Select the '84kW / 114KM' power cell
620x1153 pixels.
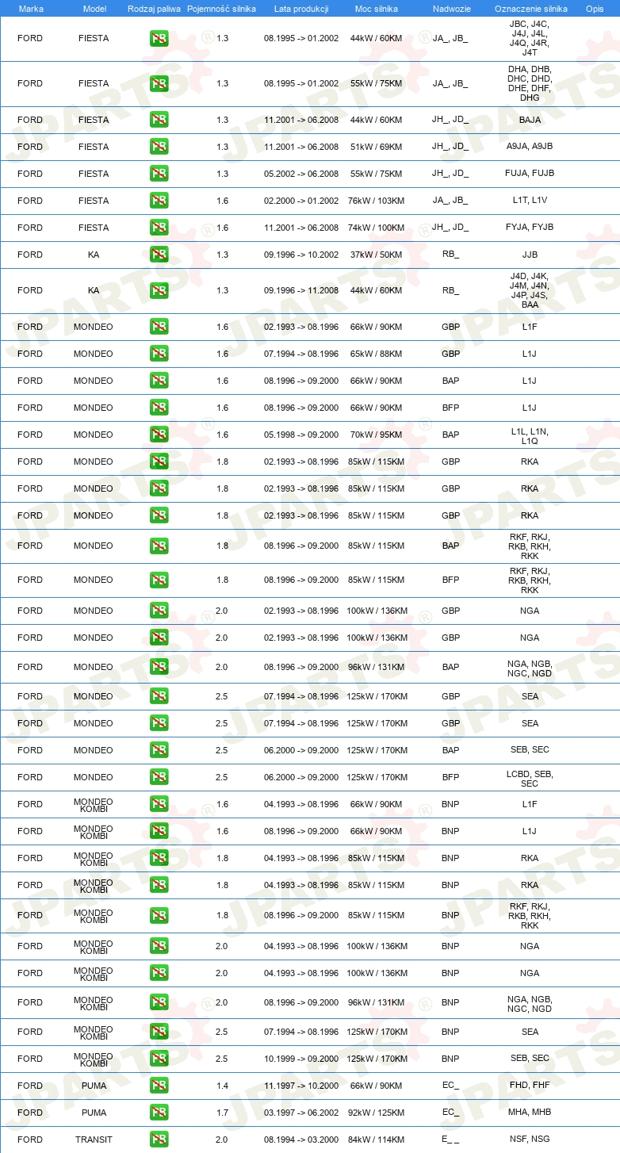pos(376,1140)
